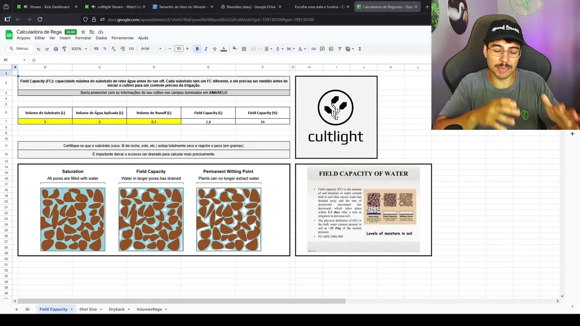Click the cultlight logo image
The image size is (580, 326).
[x=336, y=117]
